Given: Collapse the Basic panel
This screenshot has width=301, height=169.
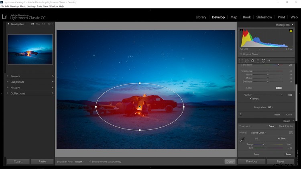Looking at the screenshot, I should [293, 121].
